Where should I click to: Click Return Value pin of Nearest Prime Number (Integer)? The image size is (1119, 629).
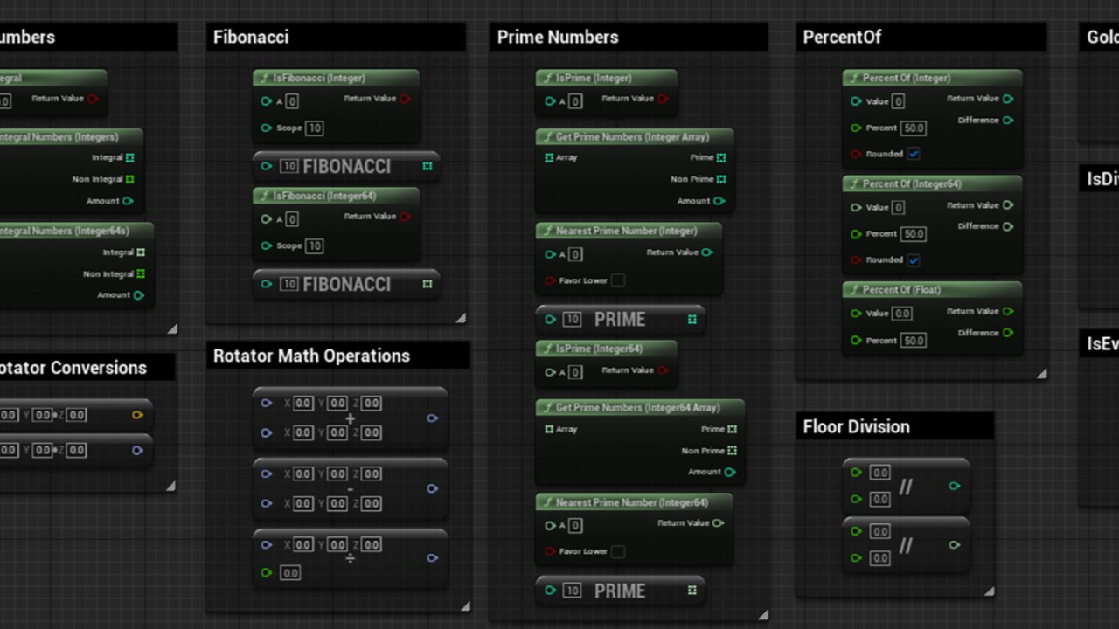pos(706,252)
